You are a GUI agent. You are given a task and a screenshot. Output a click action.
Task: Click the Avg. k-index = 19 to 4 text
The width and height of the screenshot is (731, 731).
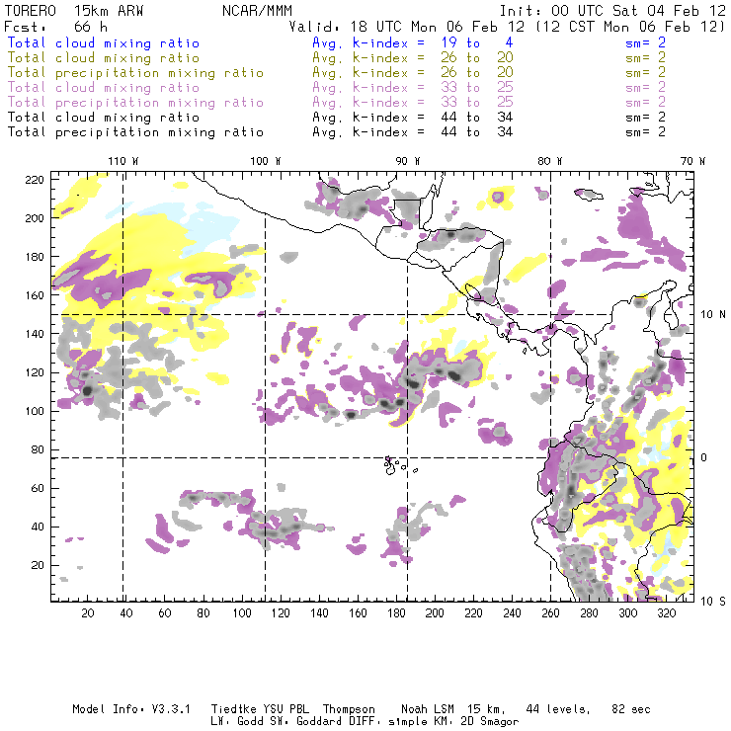413,42
